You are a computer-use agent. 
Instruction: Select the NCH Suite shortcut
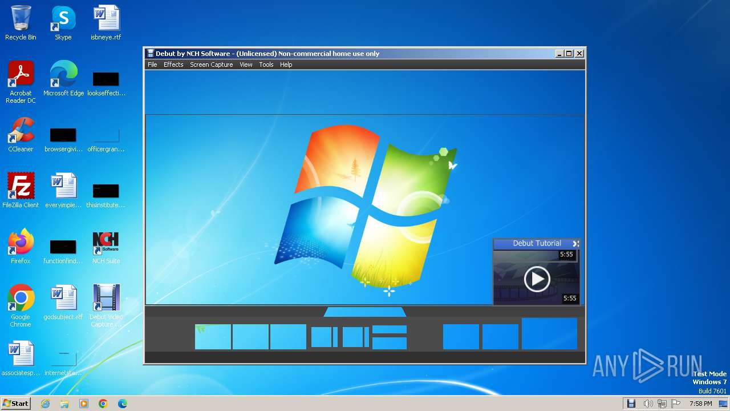coord(106,247)
